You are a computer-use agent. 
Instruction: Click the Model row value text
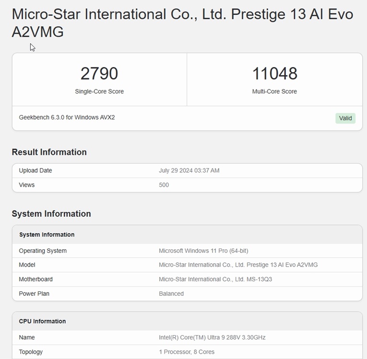[238, 265]
